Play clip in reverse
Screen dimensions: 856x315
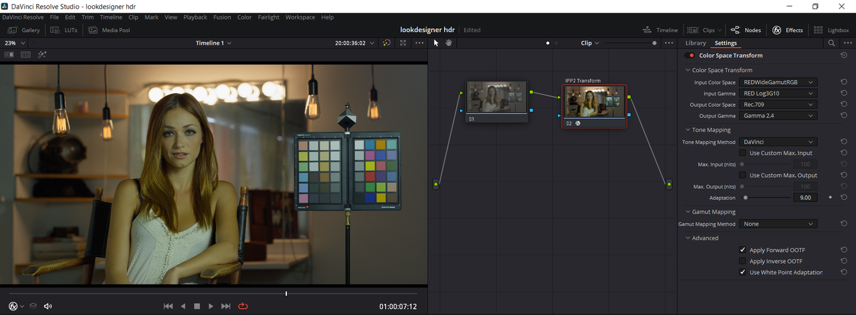pos(183,306)
